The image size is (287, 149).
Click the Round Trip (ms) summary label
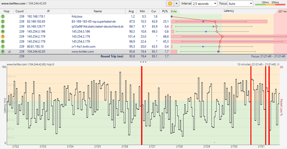click(x=112, y=56)
